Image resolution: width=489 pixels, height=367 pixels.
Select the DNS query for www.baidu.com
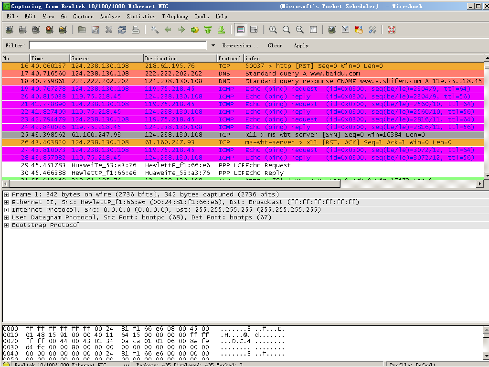[243, 74]
